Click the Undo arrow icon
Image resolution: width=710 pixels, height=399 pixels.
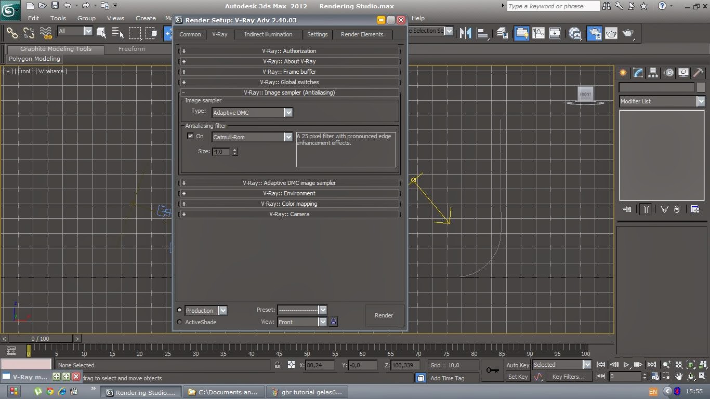[x=68, y=6]
